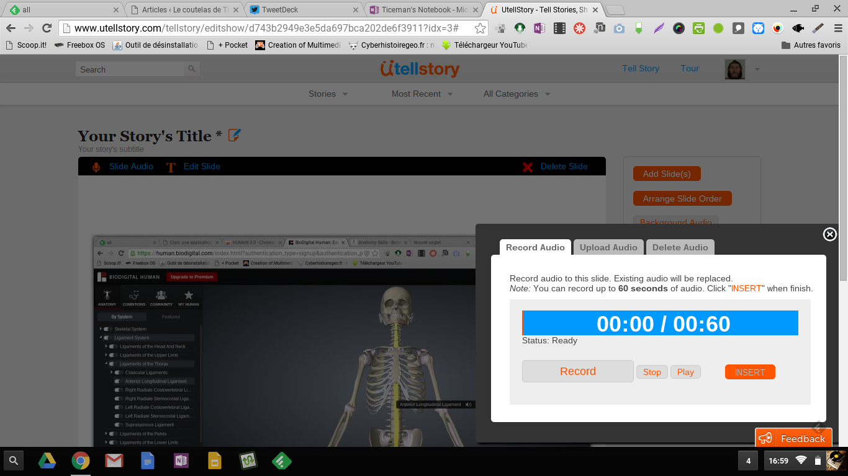Click the blue recording timer progress bar
Screen dimensions: 848x476
pos(660,323)
